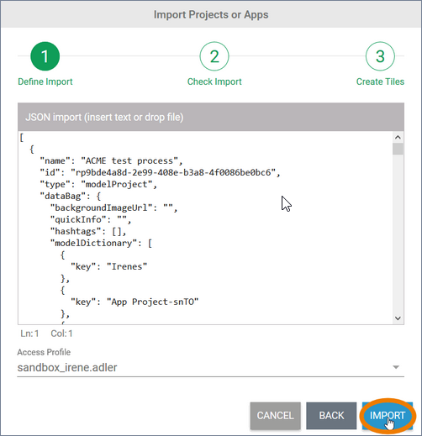Click the scroll down arrow in JSON editor
The image size is (422, 436).
[398, 318]
